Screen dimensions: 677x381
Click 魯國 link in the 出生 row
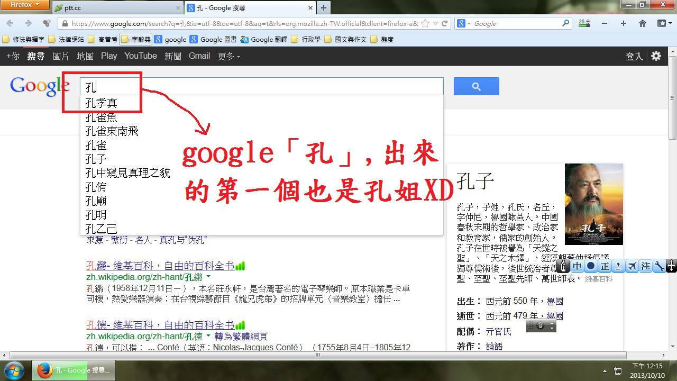[555, 301]
